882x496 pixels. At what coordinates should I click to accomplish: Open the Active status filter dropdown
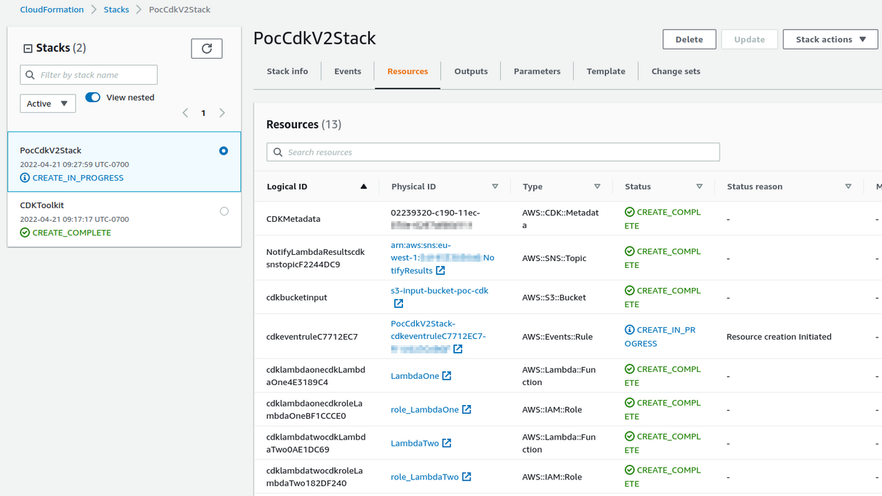[48, 103]
